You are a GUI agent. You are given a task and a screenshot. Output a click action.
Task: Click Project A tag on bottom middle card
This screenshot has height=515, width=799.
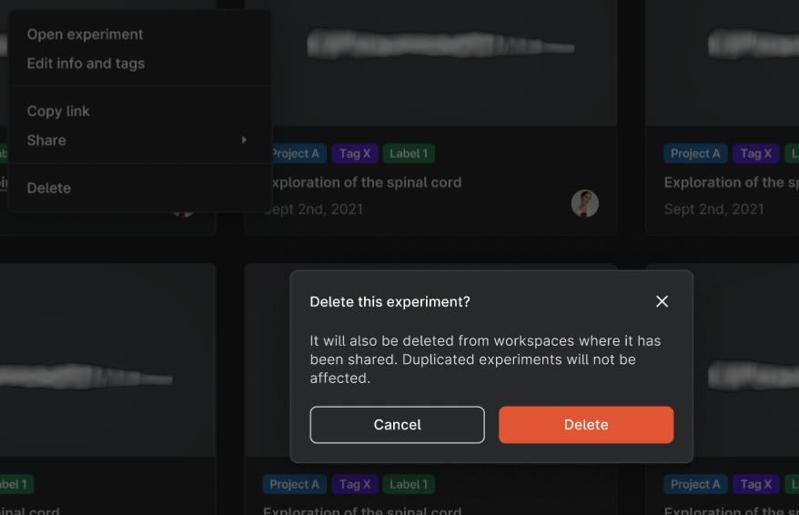295,484
